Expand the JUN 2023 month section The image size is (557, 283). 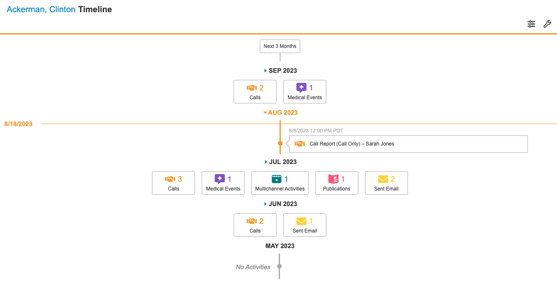(280, 204)
